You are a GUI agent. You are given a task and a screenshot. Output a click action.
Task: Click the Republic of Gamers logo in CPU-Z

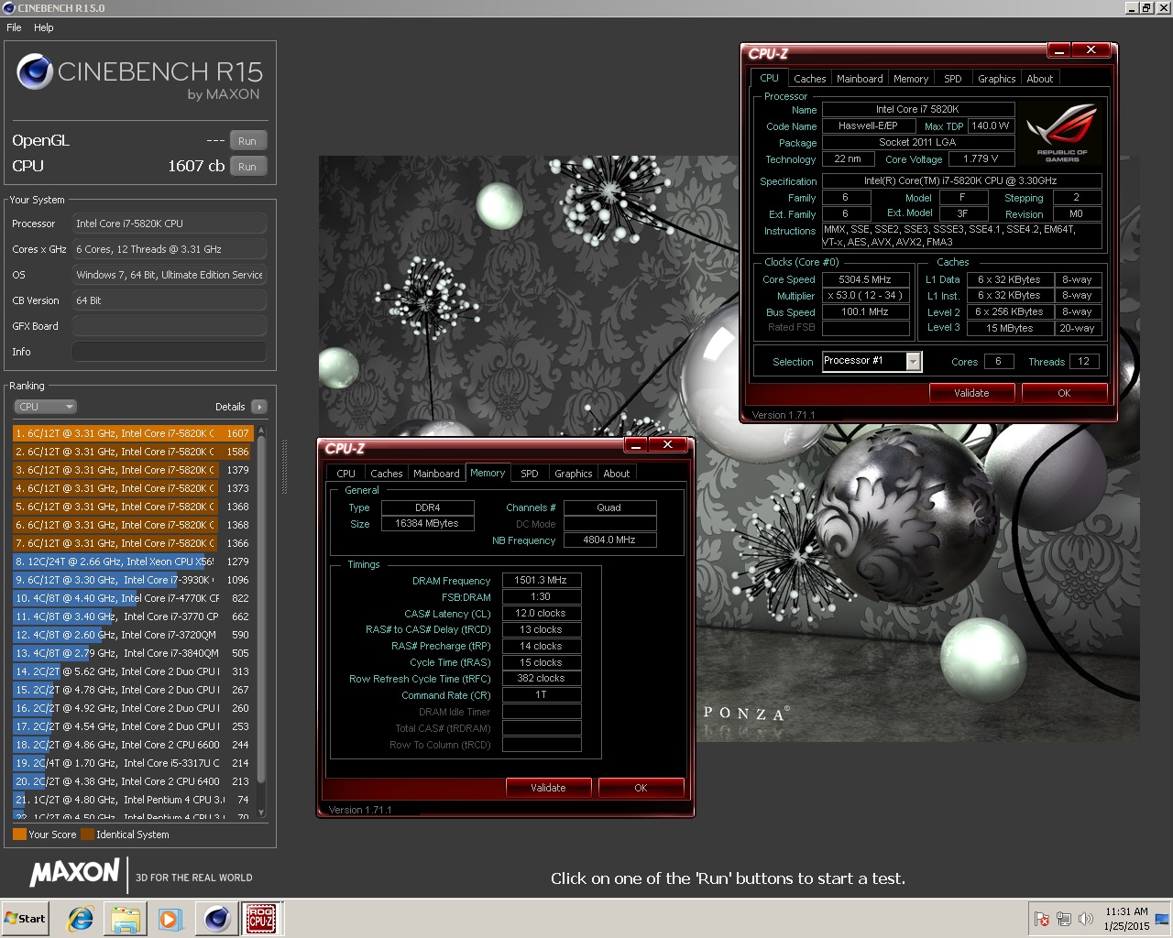1063,133
